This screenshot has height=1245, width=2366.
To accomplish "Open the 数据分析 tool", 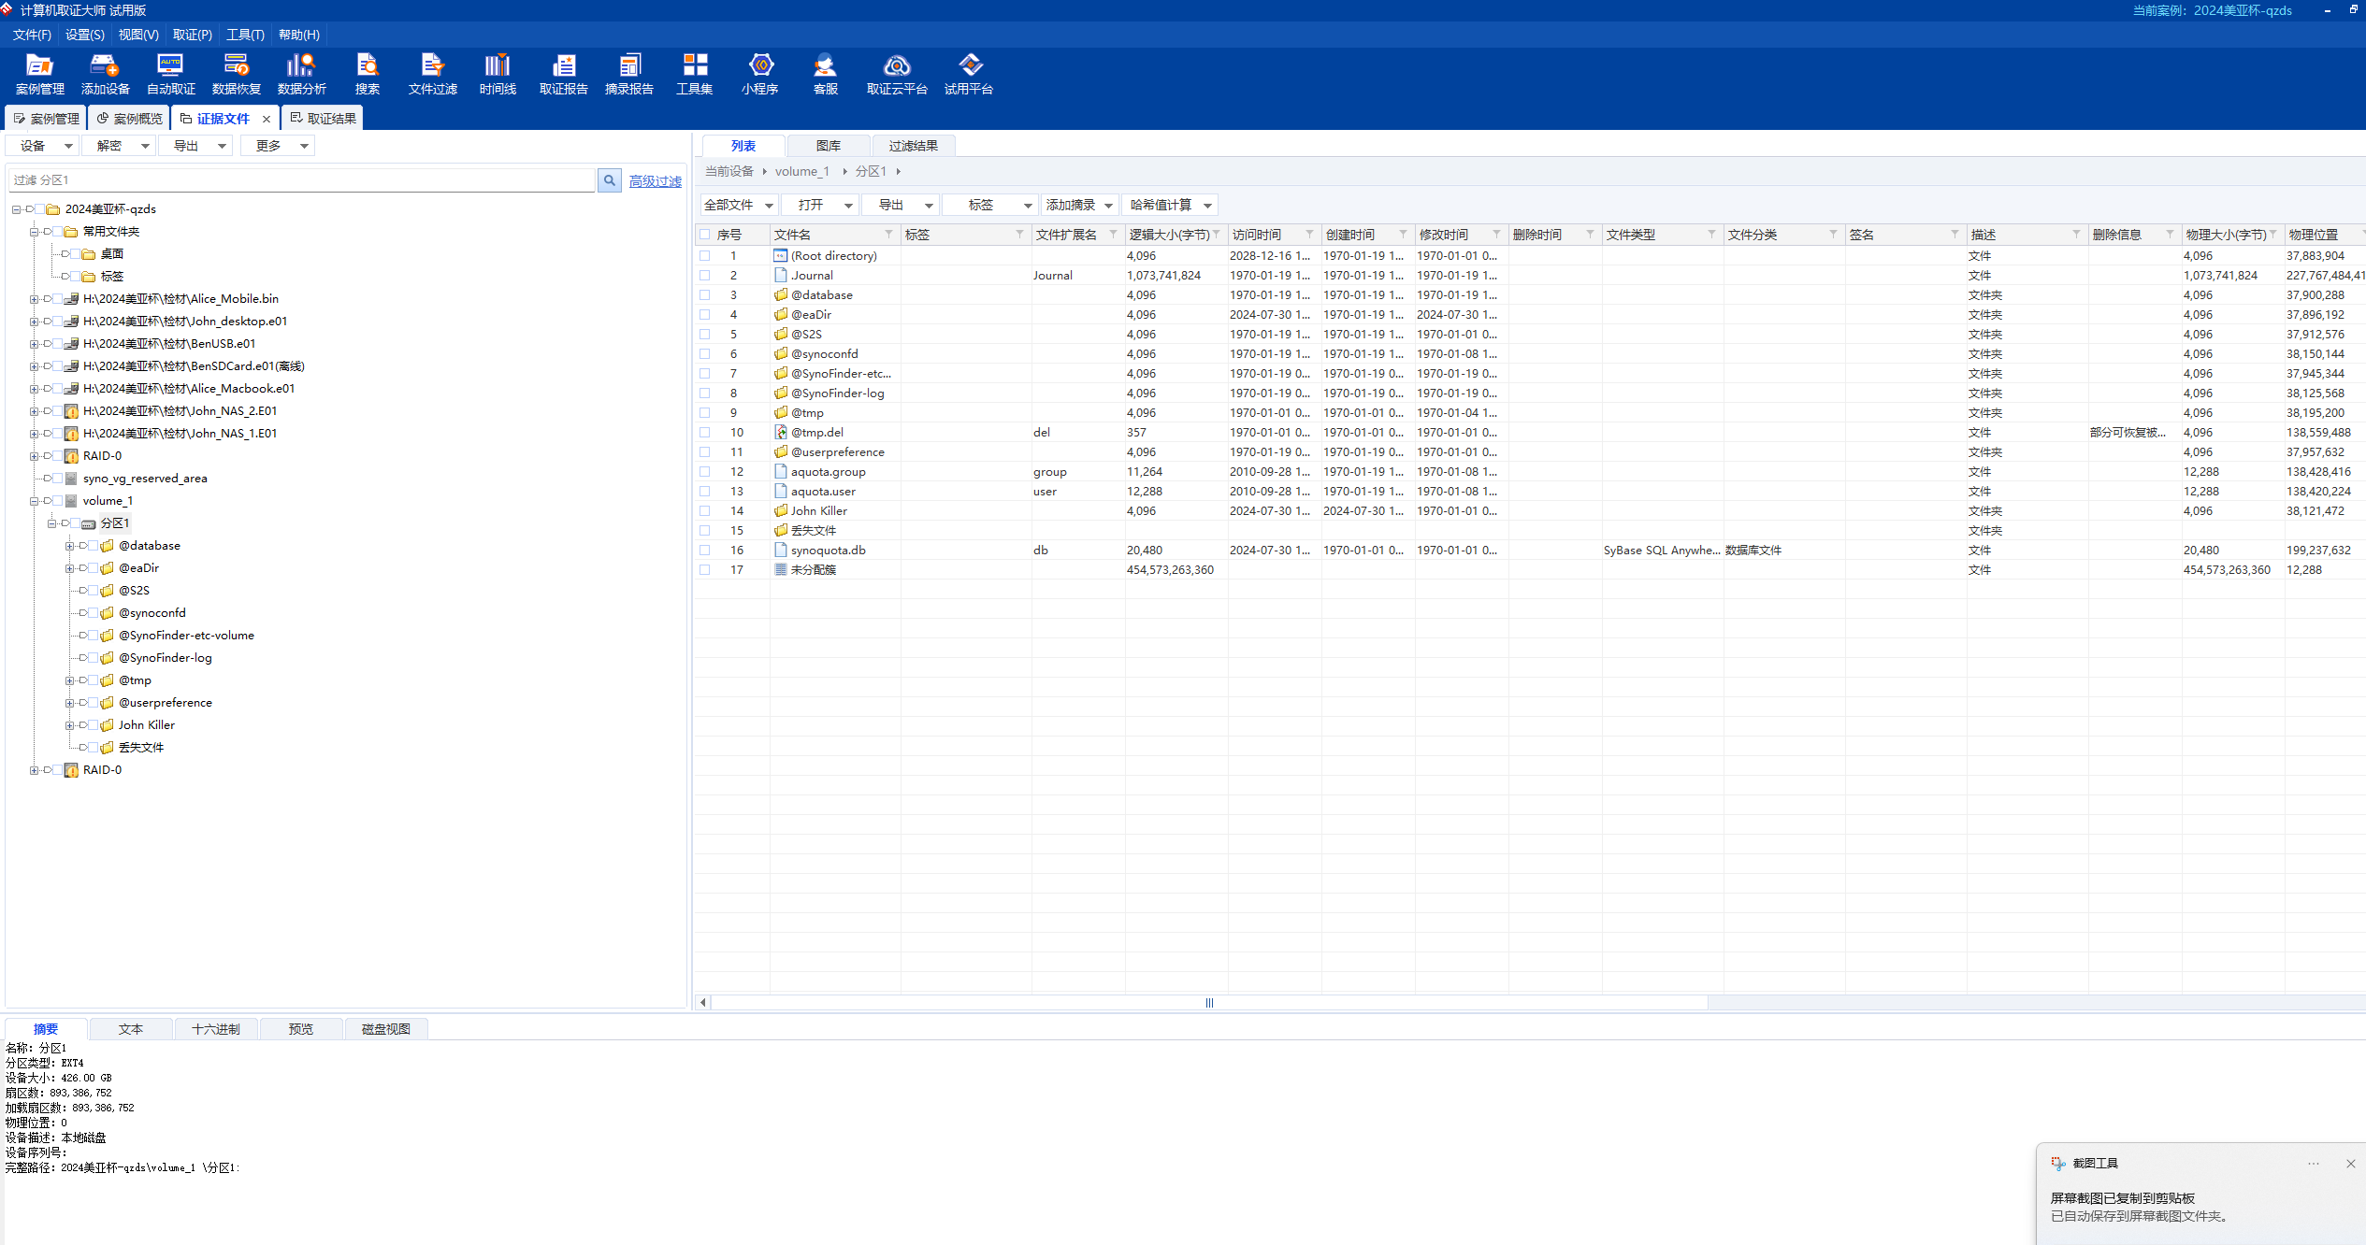I will coord(301,74).
